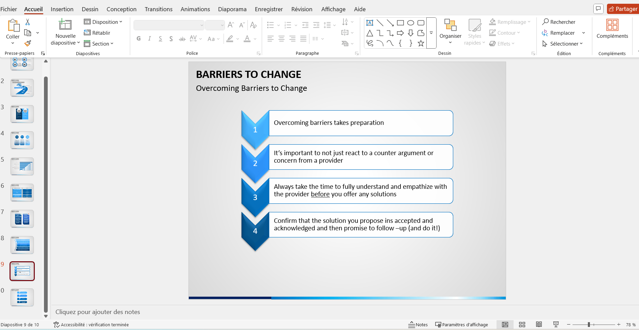Open the comments speech bubble icon
This screenshot has height=330, width=639.
(x=598, y=9)
